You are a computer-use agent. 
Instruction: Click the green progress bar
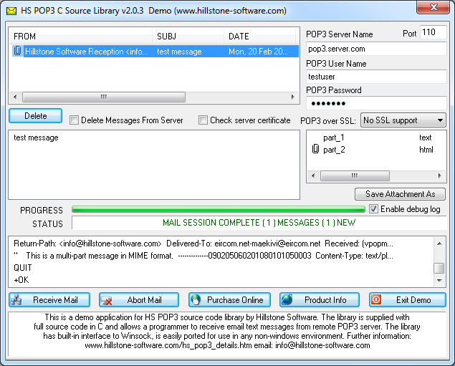click(219, 209)
